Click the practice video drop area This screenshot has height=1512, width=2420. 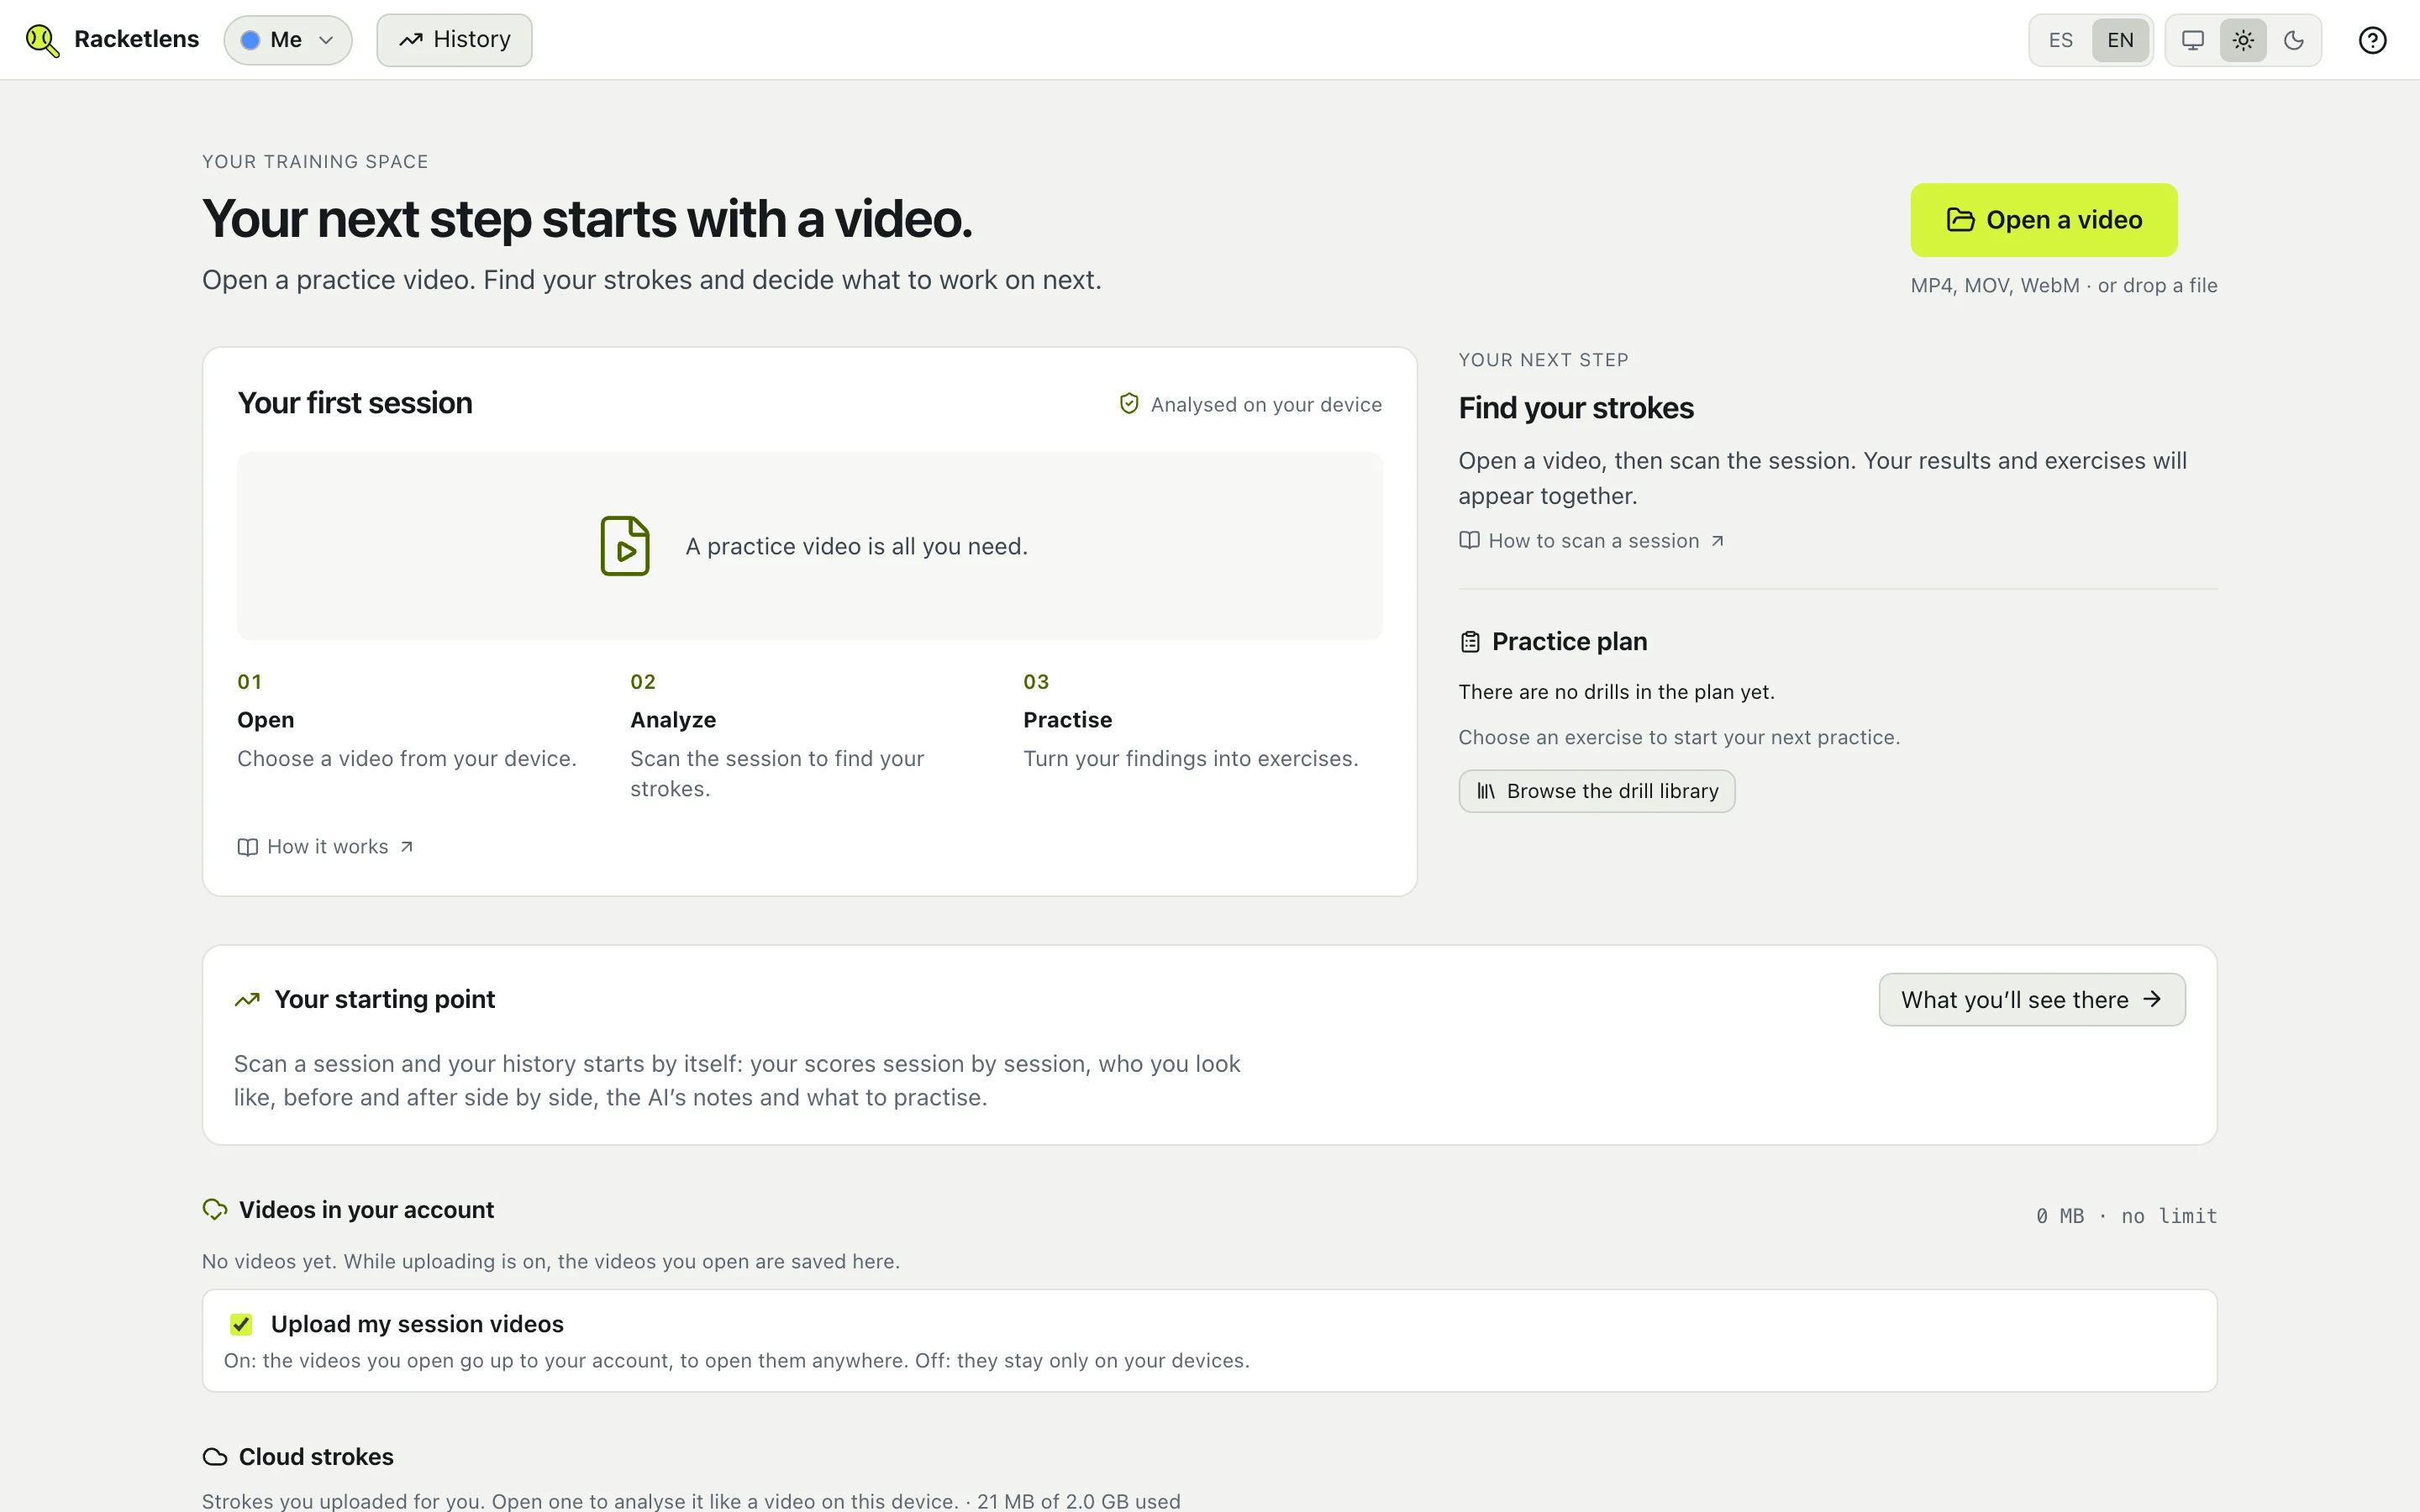809,546
